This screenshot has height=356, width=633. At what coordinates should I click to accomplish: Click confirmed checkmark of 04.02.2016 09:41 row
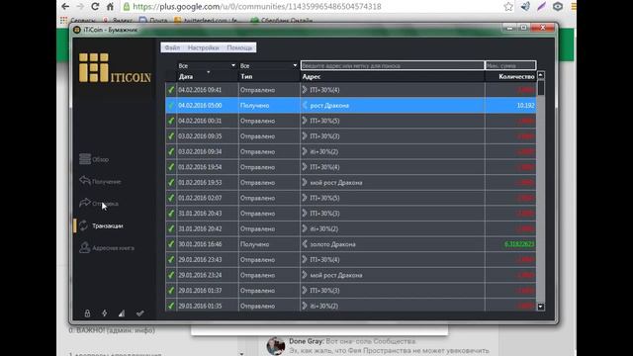click(x=171, y=90)
